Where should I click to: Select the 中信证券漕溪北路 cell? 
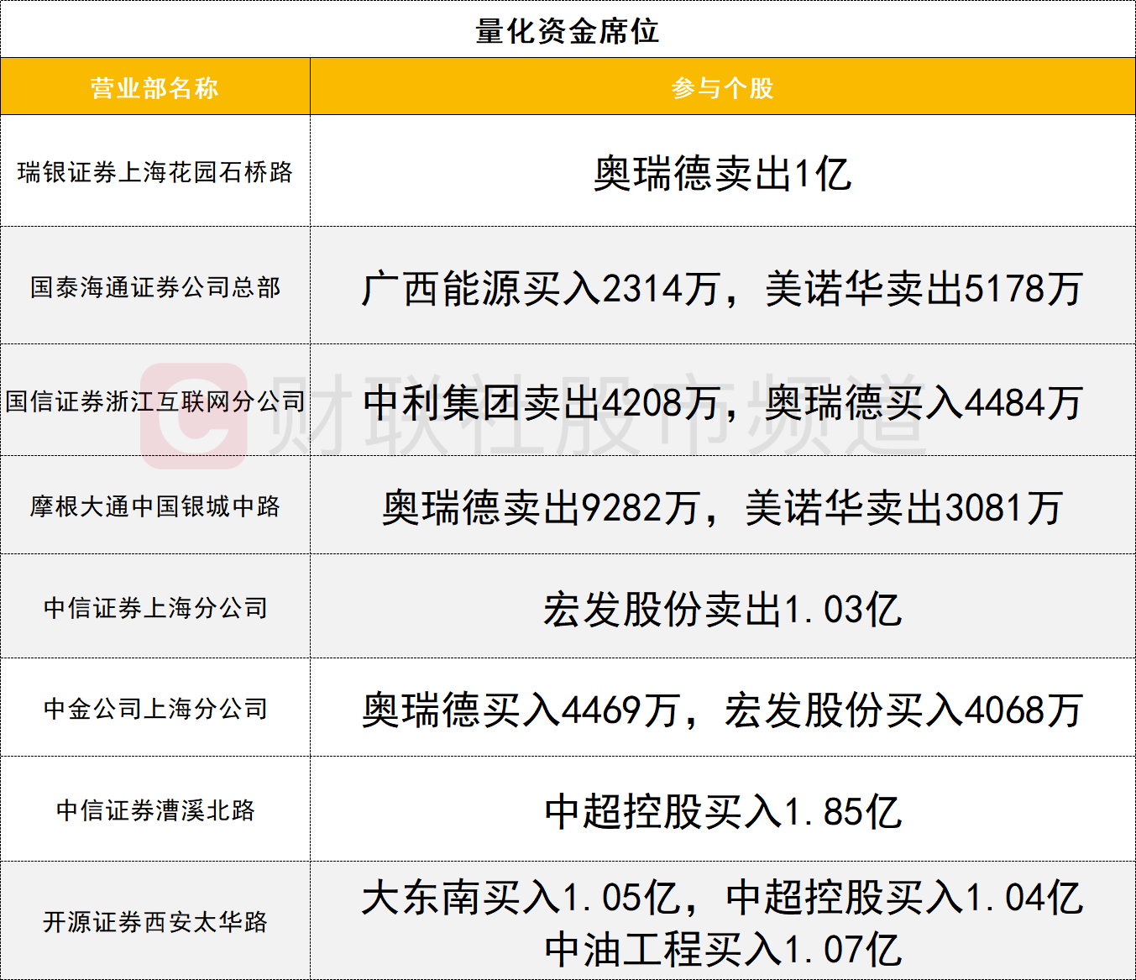154,810
